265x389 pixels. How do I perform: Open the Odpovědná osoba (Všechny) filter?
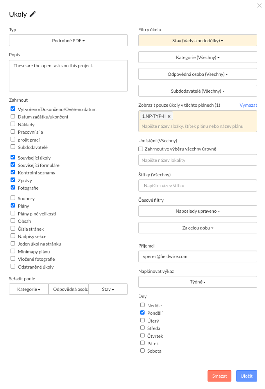pyautogui.click(x=197, y=74)
